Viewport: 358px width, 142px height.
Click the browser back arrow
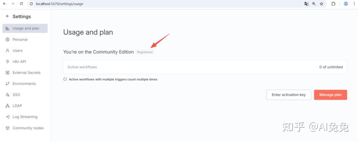4,3
